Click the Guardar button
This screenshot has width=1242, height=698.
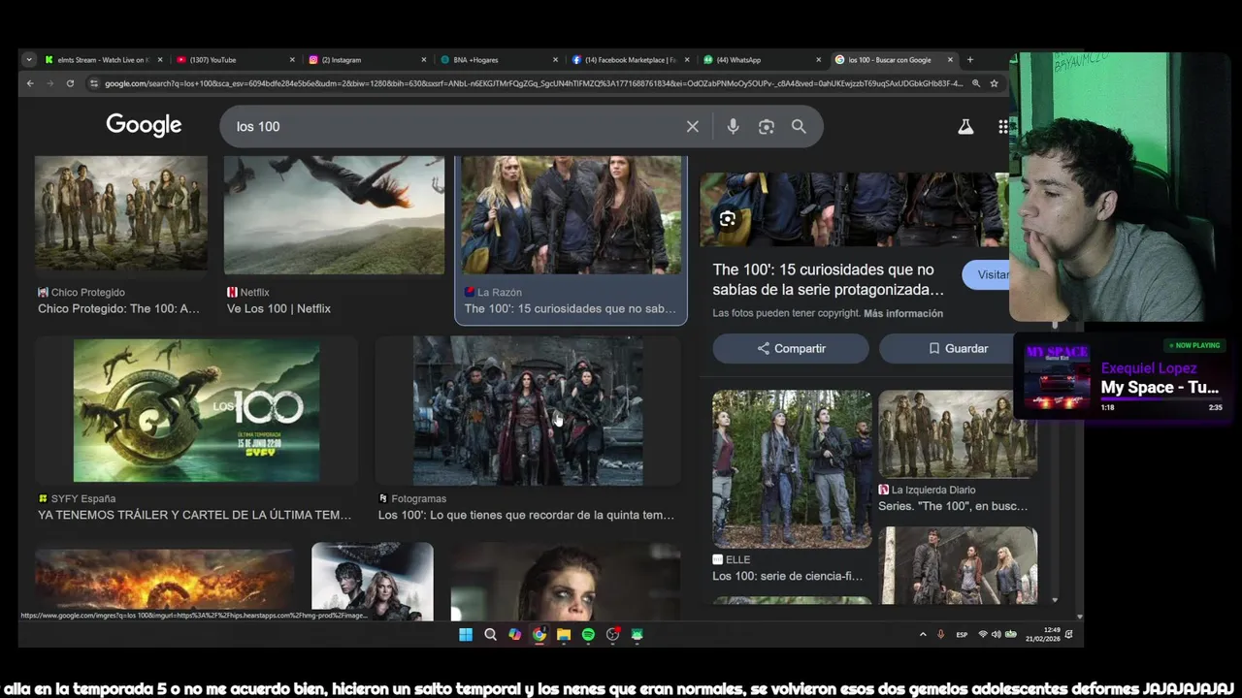(x=958, y=348)
